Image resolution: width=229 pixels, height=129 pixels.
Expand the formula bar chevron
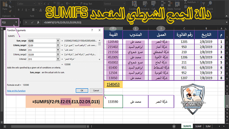[227, 22]
